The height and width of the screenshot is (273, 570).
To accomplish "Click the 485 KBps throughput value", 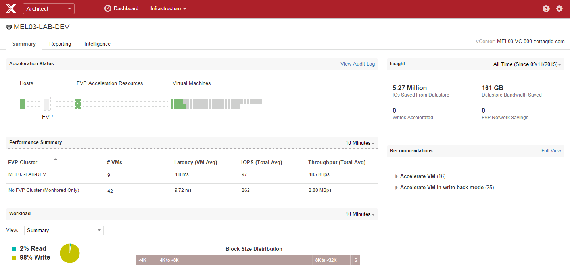I will 319,174.
